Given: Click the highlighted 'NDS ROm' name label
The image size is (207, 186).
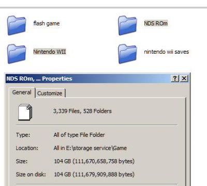Looking at the screenshot, I should click(156, 23).
